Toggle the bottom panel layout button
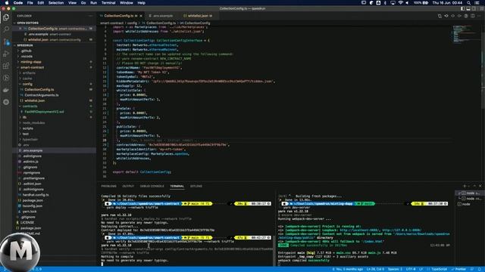 tap(468, 8)
